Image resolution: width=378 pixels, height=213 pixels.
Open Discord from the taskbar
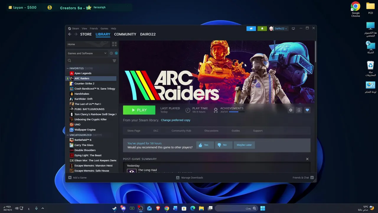[x=123, y=208]
